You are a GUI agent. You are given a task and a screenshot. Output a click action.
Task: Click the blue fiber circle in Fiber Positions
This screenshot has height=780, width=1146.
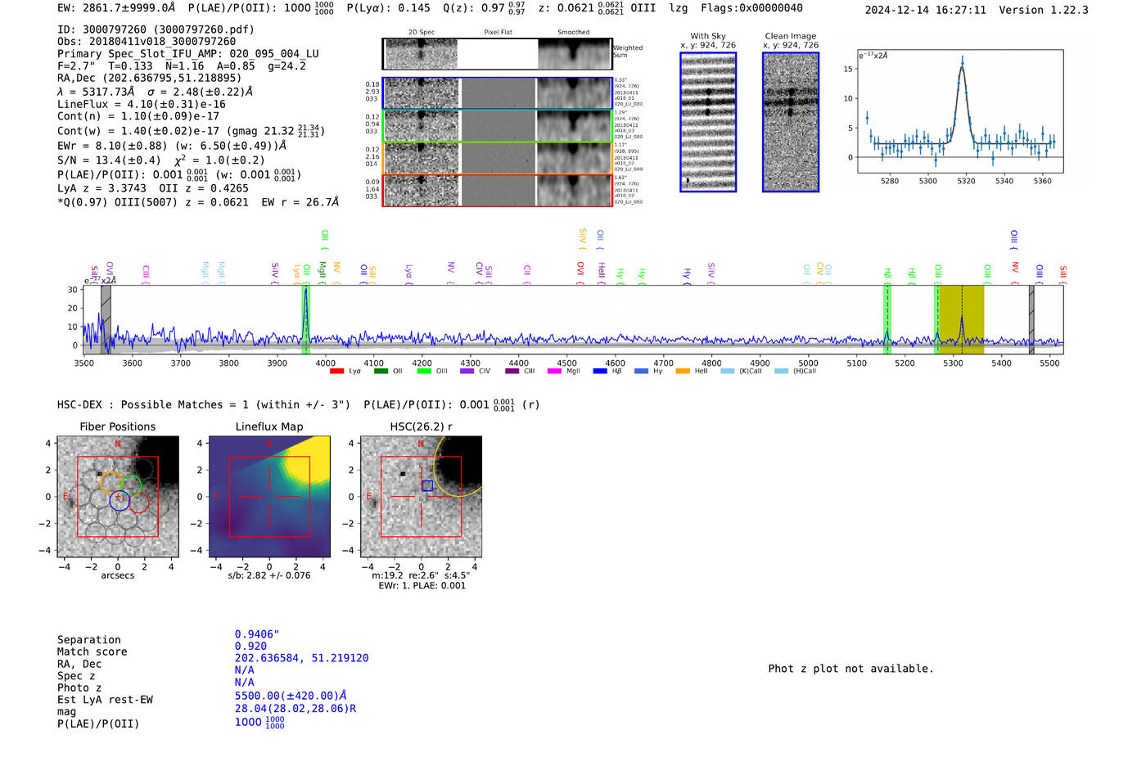(x=120, y=500)
